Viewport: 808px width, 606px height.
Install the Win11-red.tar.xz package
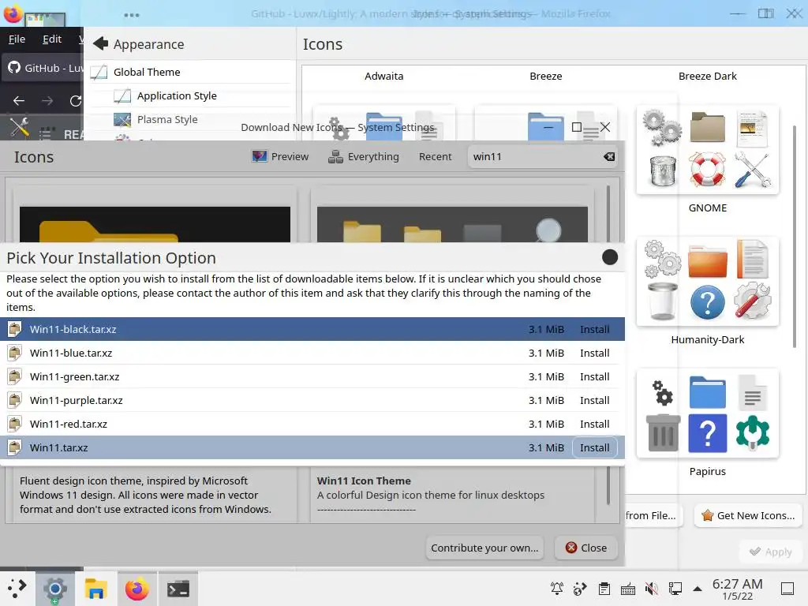(594, 424)
